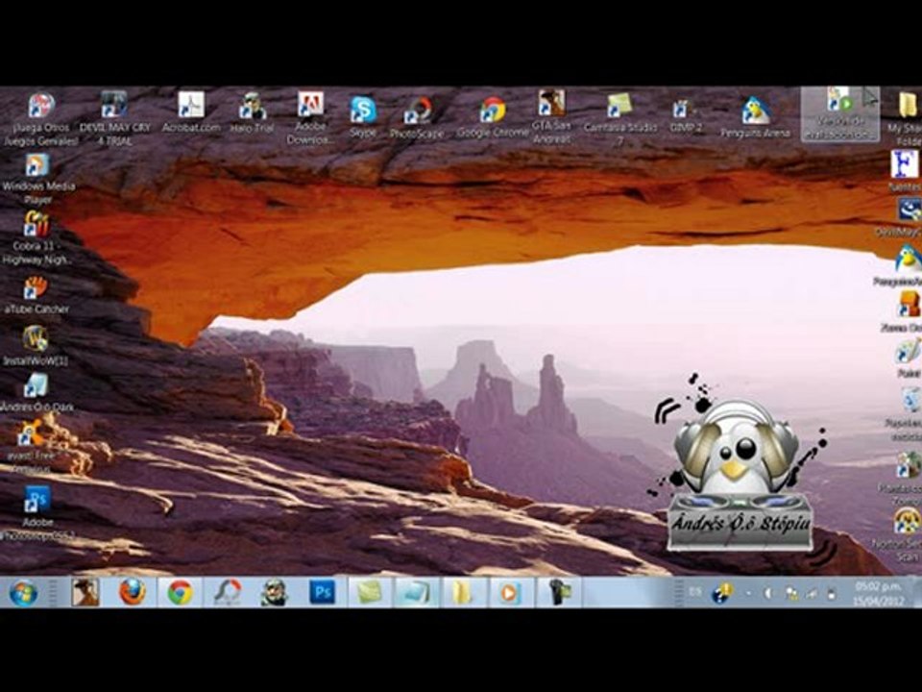Screen dimensions: 922x692
Task: Click the PhotoScape taskbar icon
Action: point(227,592)
